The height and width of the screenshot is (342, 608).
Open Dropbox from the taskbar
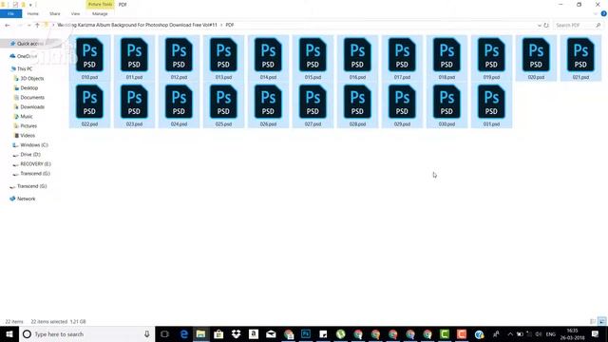click(236, 333)
